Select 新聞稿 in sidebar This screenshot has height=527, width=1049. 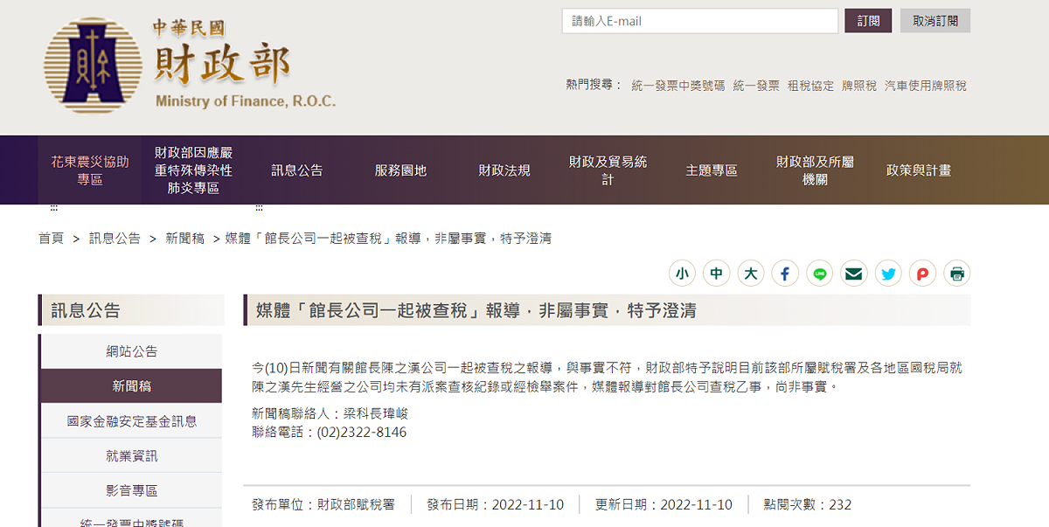(x=132, y=386)
